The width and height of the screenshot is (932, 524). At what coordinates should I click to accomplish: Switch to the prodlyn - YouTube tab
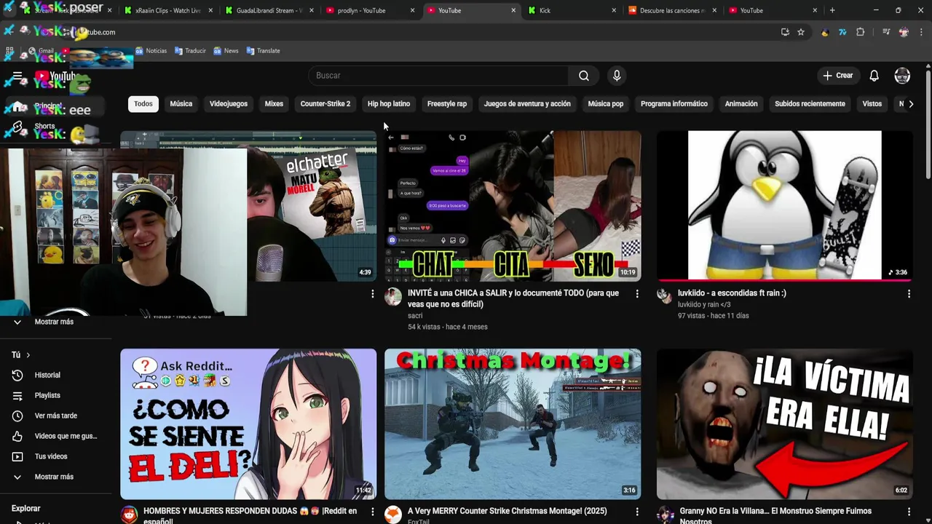tap(369, 10)
